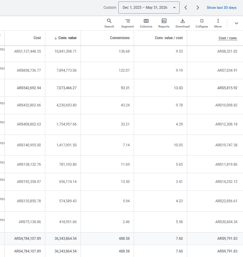Select cost cell ARS140,955.00
Image resolution: width=243 pixels, height=257 pixels.
point(29,145)
